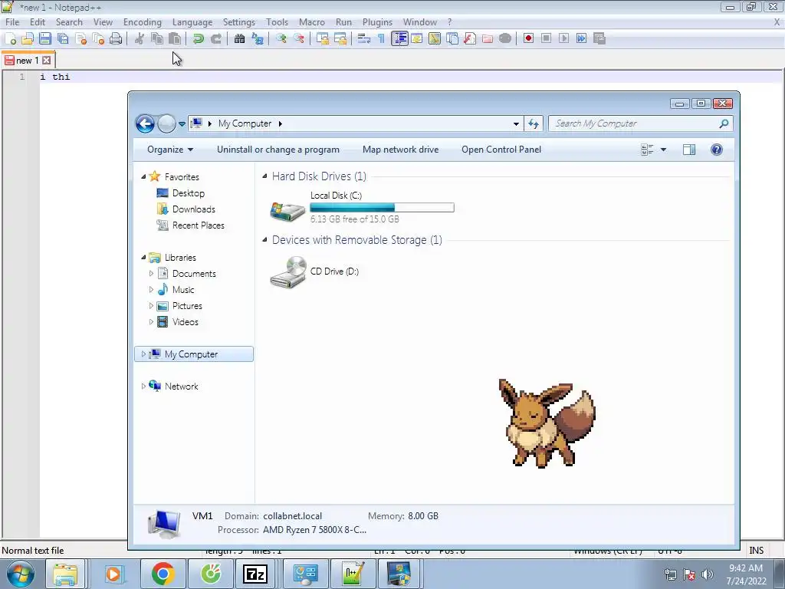Toggle the highlighted indent guide icon

click(399, 38)
